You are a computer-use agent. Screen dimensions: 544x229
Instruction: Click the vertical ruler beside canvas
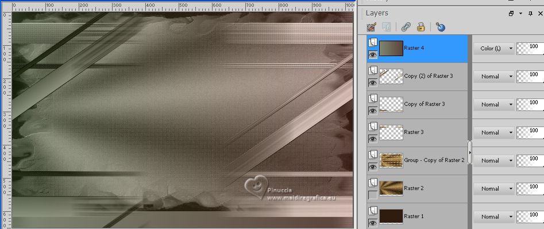point(6,120)
